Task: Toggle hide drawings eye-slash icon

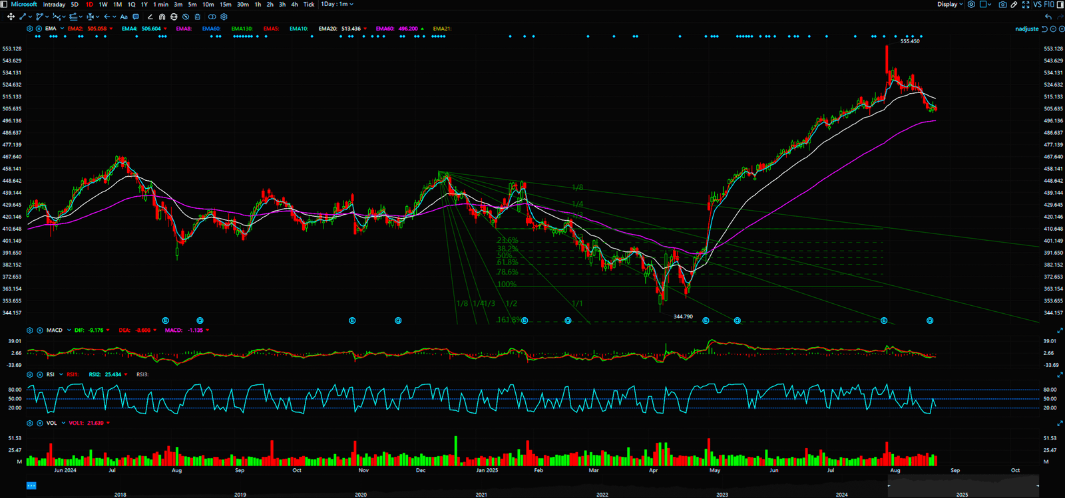Action: point(186,17)
